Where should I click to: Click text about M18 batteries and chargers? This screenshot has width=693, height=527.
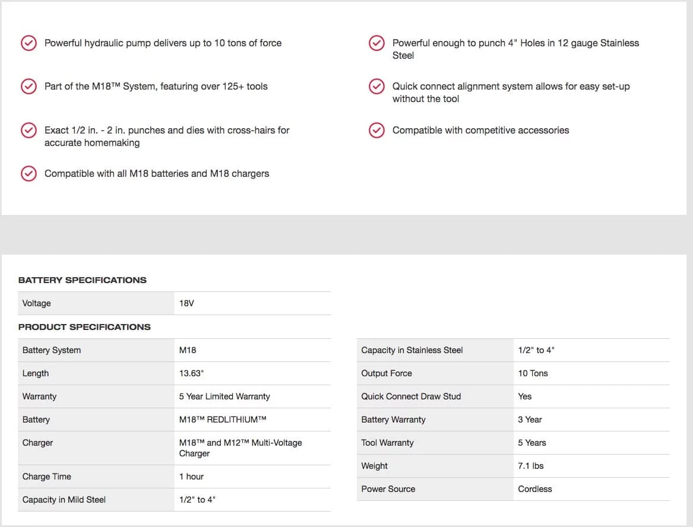point(157,174)
